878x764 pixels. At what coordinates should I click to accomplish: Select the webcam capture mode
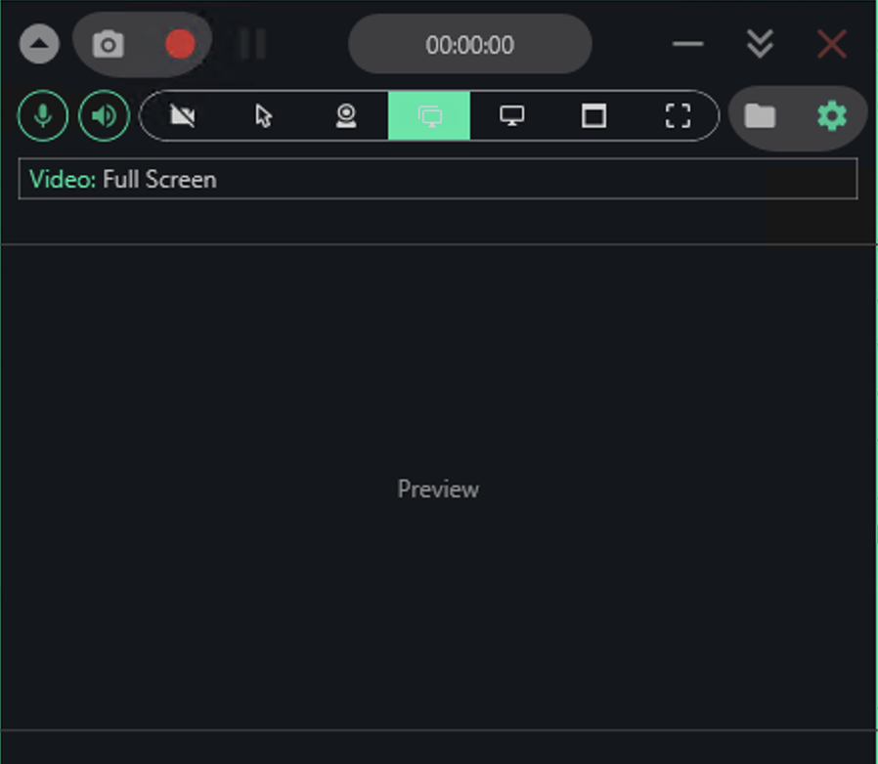click(x=346, y=116)
